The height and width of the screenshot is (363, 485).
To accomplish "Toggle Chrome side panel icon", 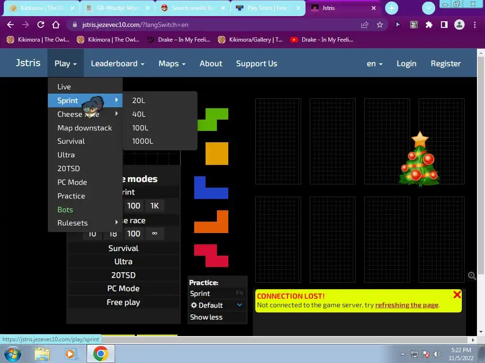I will pyautogui.click(x=444, y=25).
